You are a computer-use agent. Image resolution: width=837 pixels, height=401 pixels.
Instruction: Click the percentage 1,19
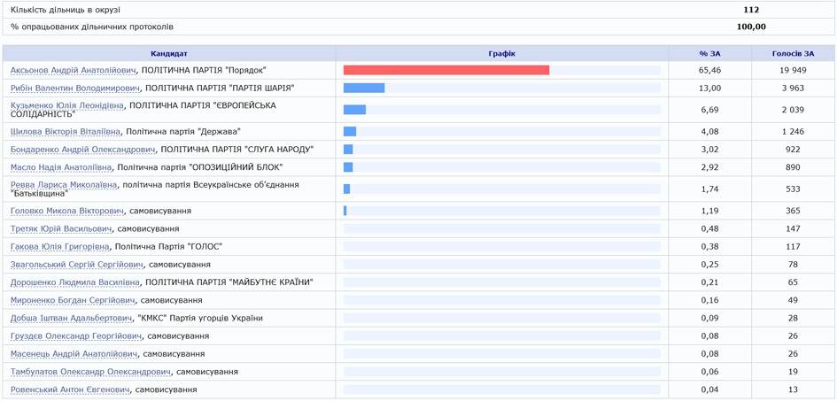click(710, 211)
